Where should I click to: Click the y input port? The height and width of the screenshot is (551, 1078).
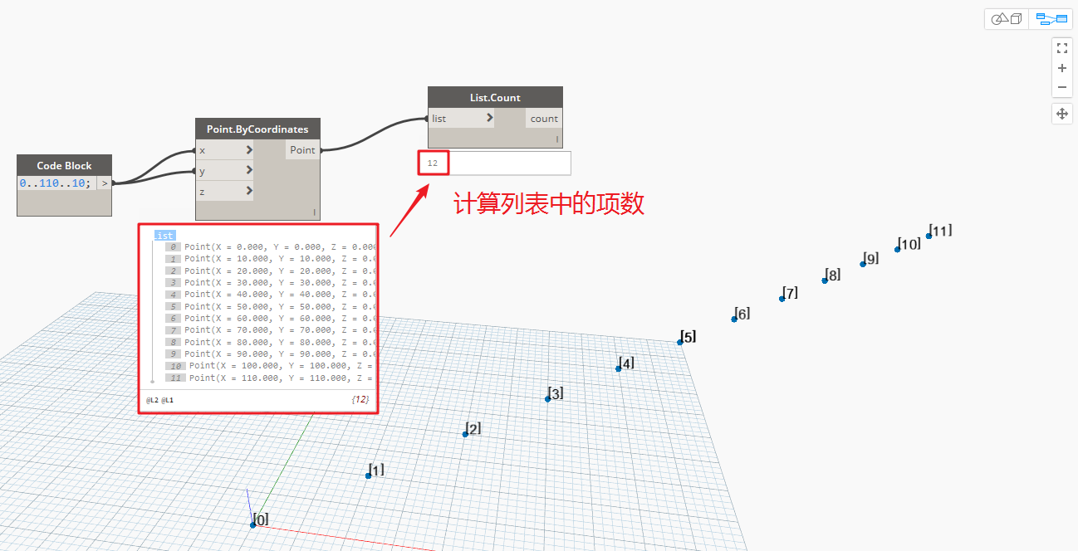coord(225,171)
